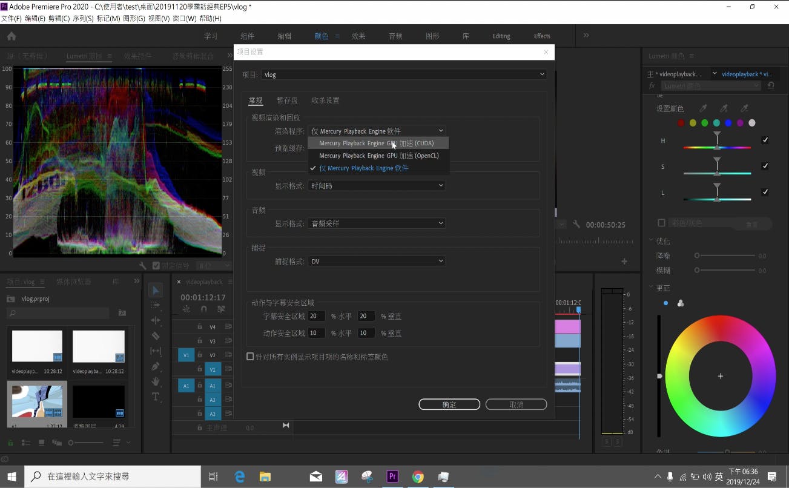Toggle the L slider checkbox
This screenshot has height=488, width=789.
tap(765, 192)
